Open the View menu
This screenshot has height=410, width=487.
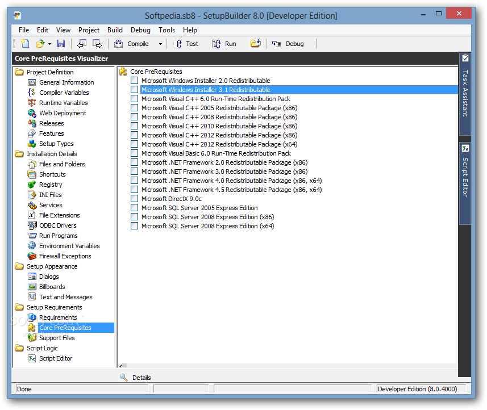(x=63, y=30)
